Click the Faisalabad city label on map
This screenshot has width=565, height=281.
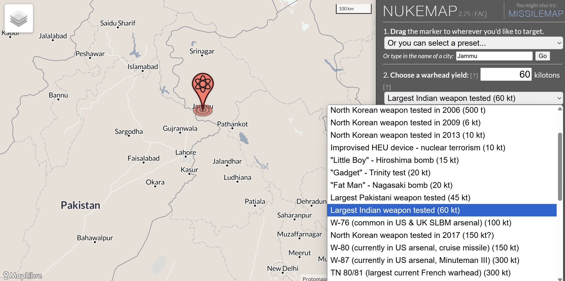144,158
